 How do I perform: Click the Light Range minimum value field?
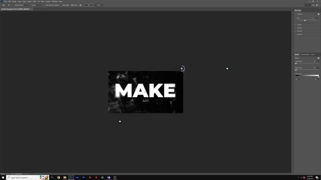point(297,79)
